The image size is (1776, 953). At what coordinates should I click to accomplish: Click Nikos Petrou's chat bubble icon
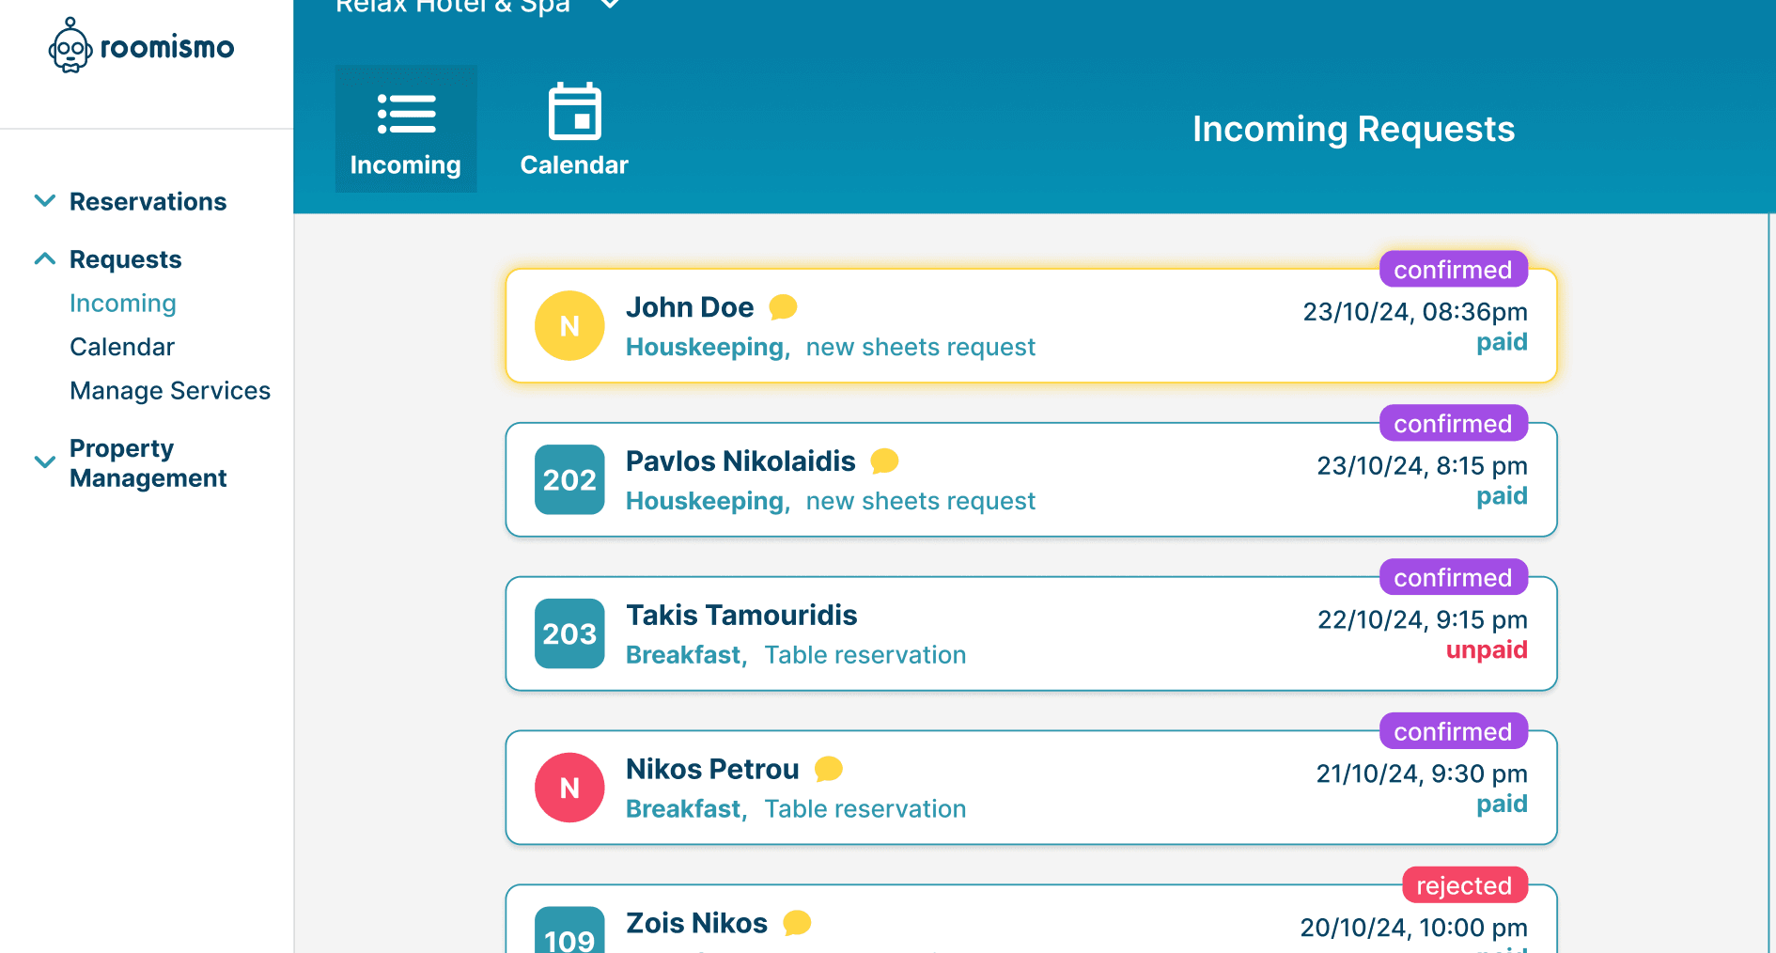pos(828,770)
